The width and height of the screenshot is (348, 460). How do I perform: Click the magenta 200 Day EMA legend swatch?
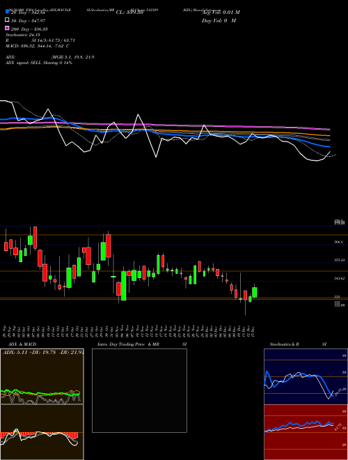click(7, 28)
